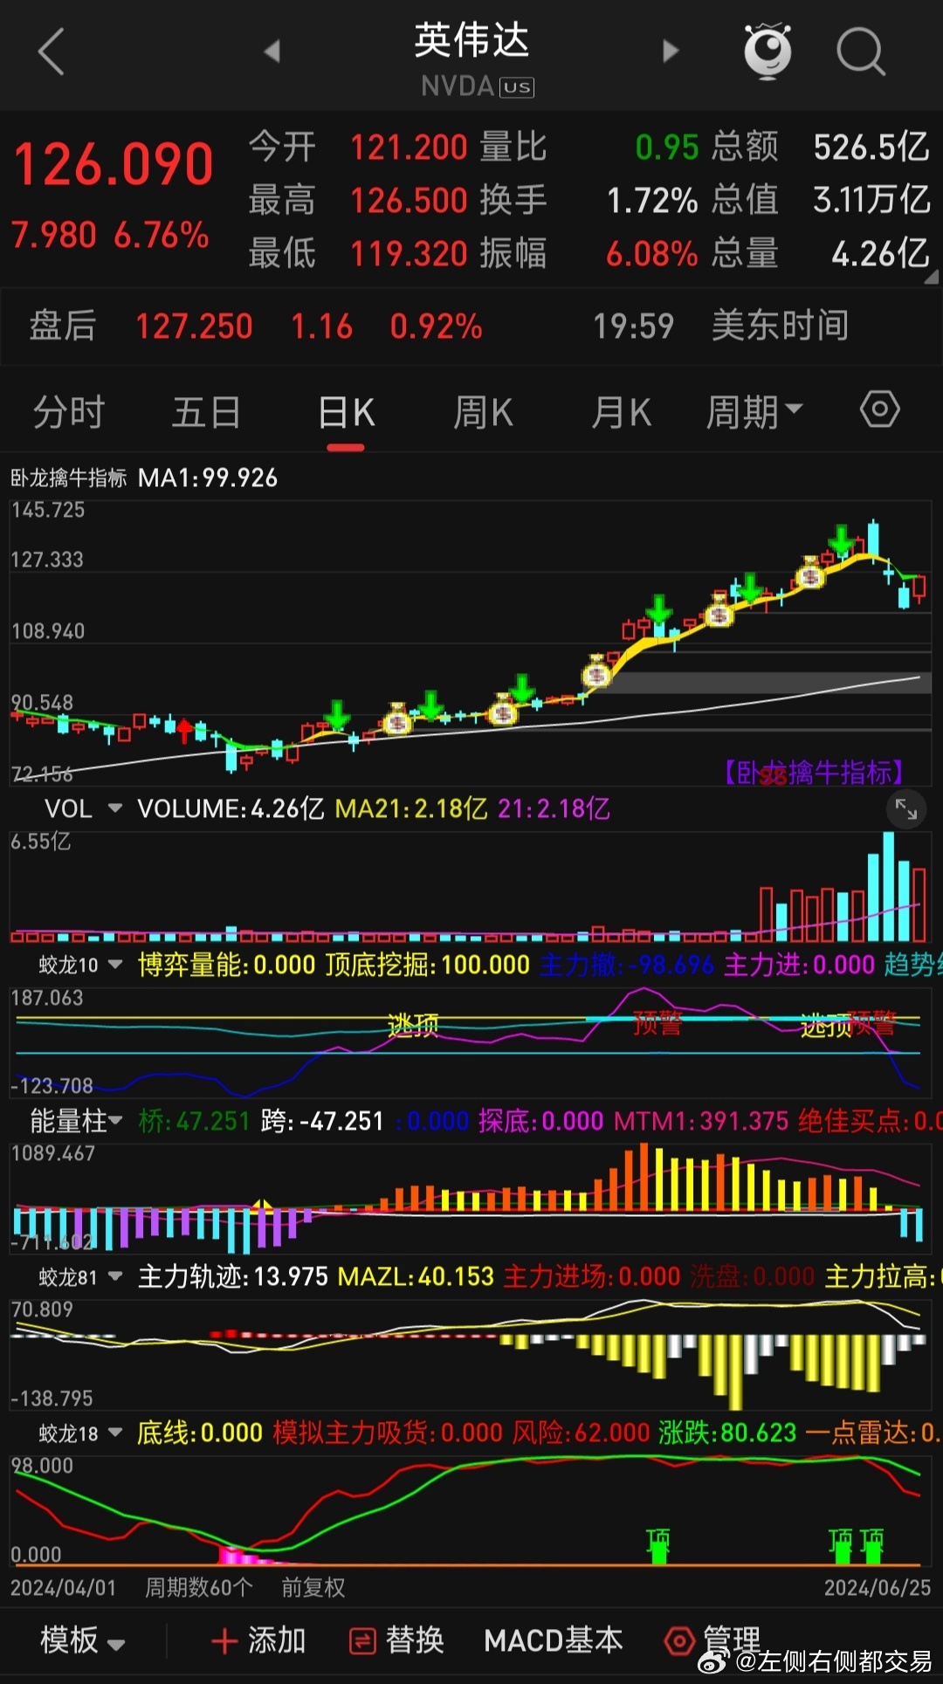Open the robot assistant icon

[x=767, y=52]
